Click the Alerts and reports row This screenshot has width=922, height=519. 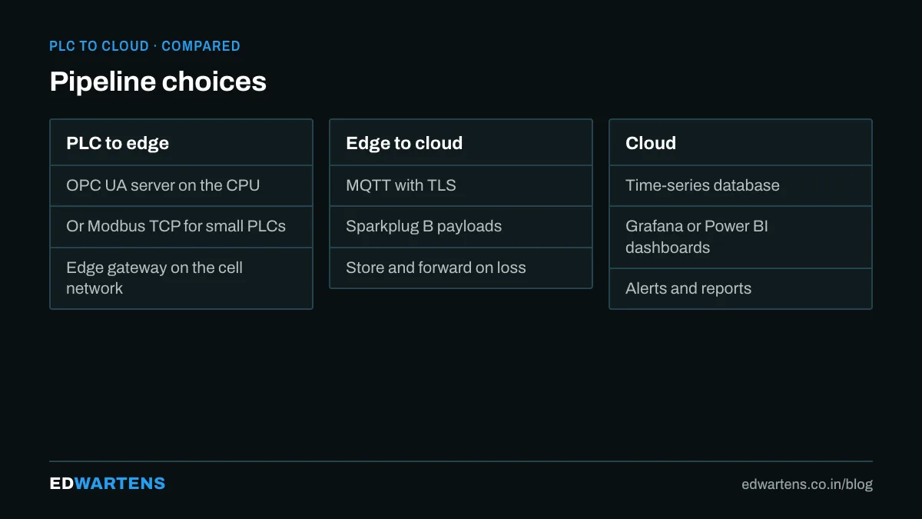[x=741, y=288]
